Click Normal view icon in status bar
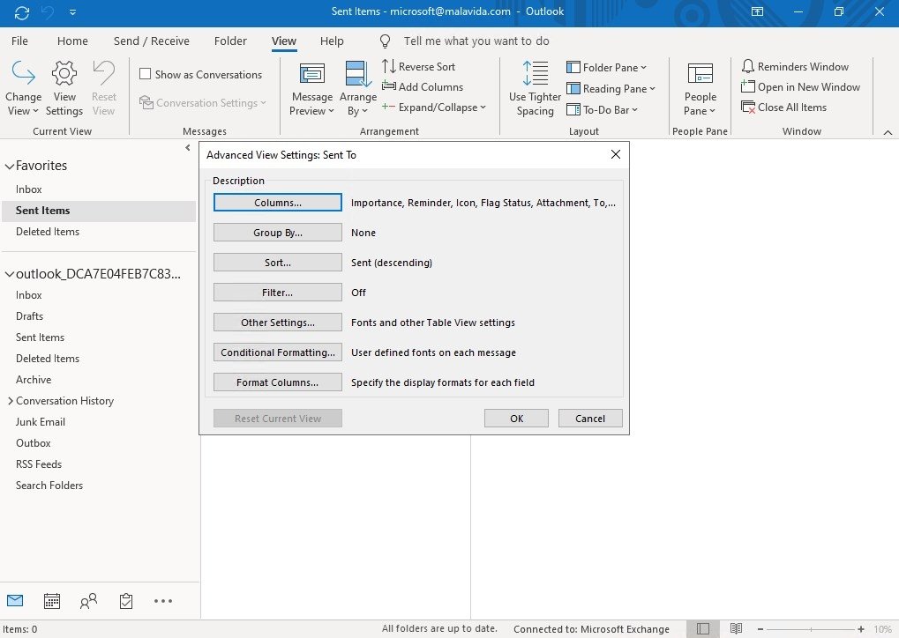 703,629
